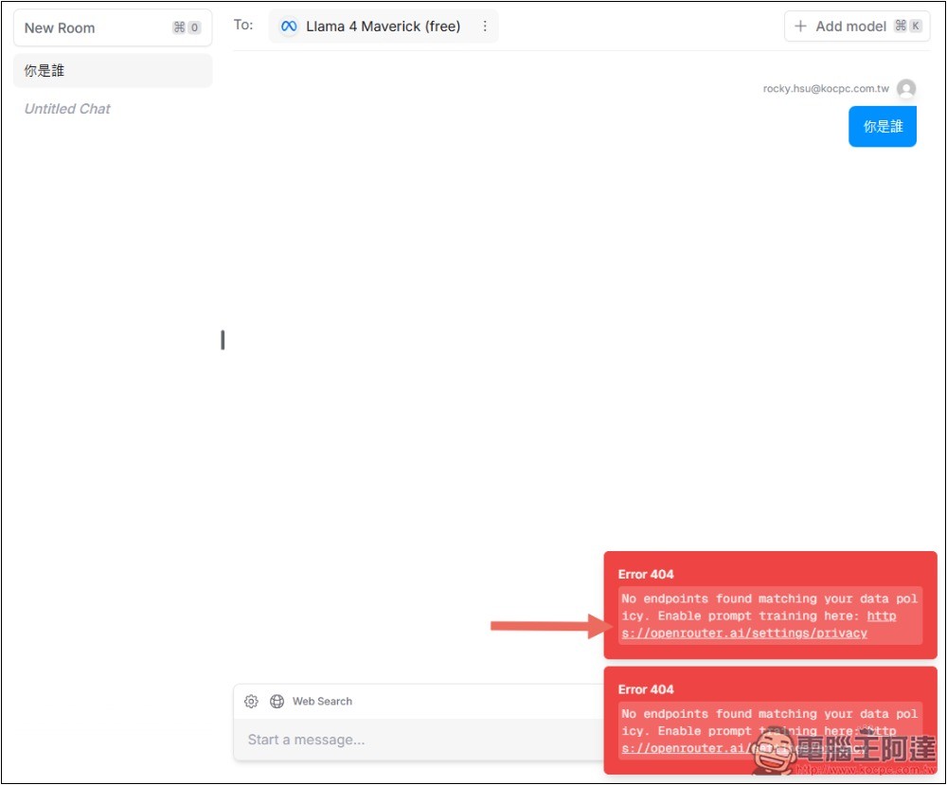Image resolution: width=947 pixels, height=785 pixels.
Task: Open the Untitled Chat entry
Action: tap(67, 109)
